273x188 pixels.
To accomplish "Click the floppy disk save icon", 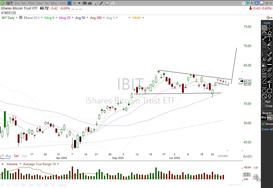I will coord(261,3).
